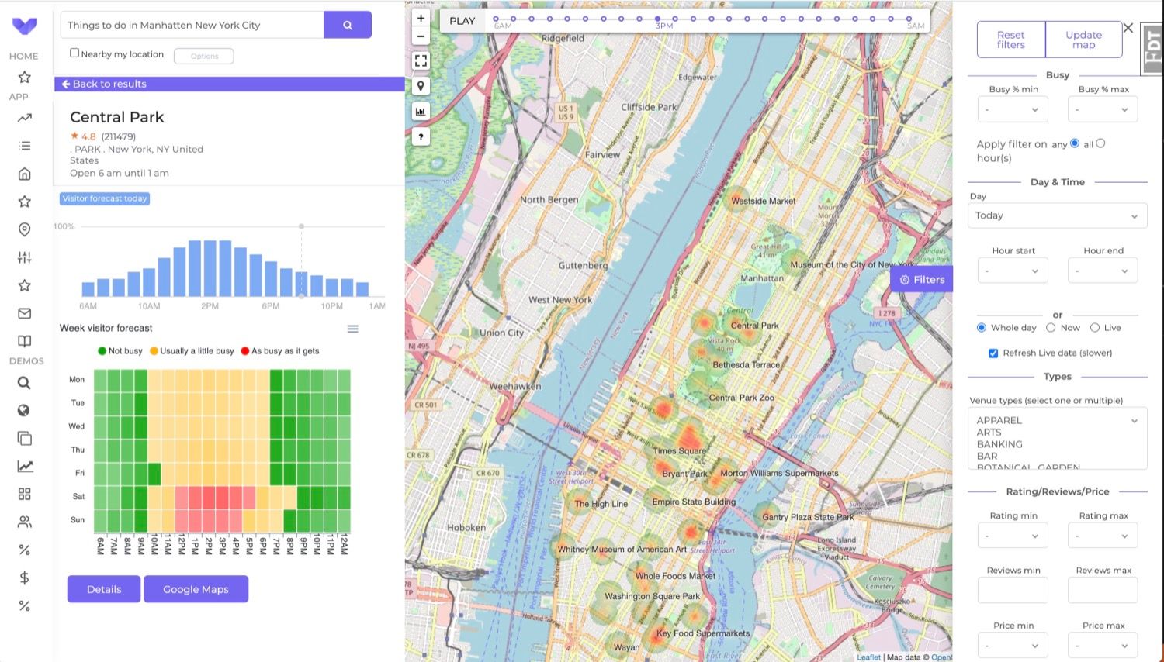Viewport: 1164px width, 662px height.
Task: Select BAR in venue types list
Action: (x=987, y=456)
